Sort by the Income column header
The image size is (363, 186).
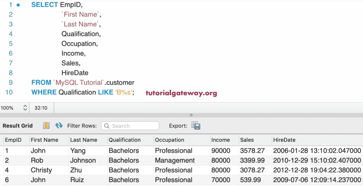click(x=221, y=140)
